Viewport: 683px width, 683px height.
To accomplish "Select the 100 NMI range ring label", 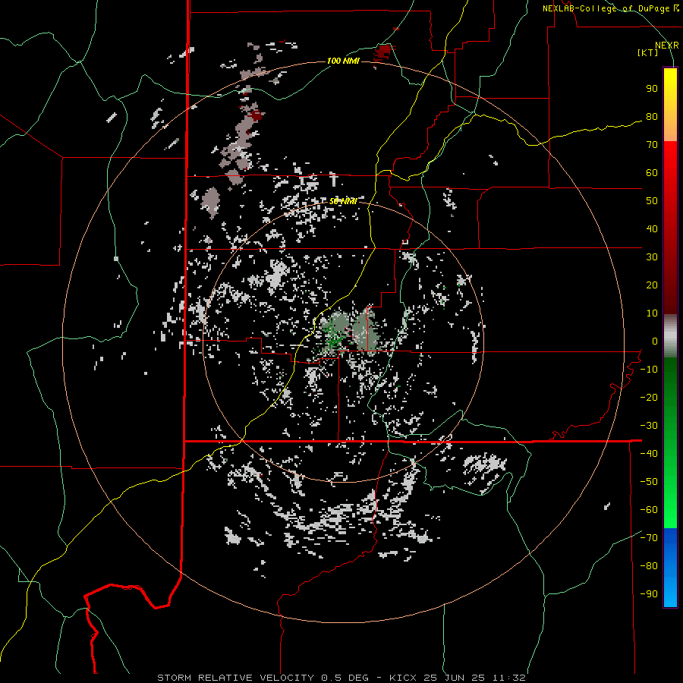I will coord(343,61).
